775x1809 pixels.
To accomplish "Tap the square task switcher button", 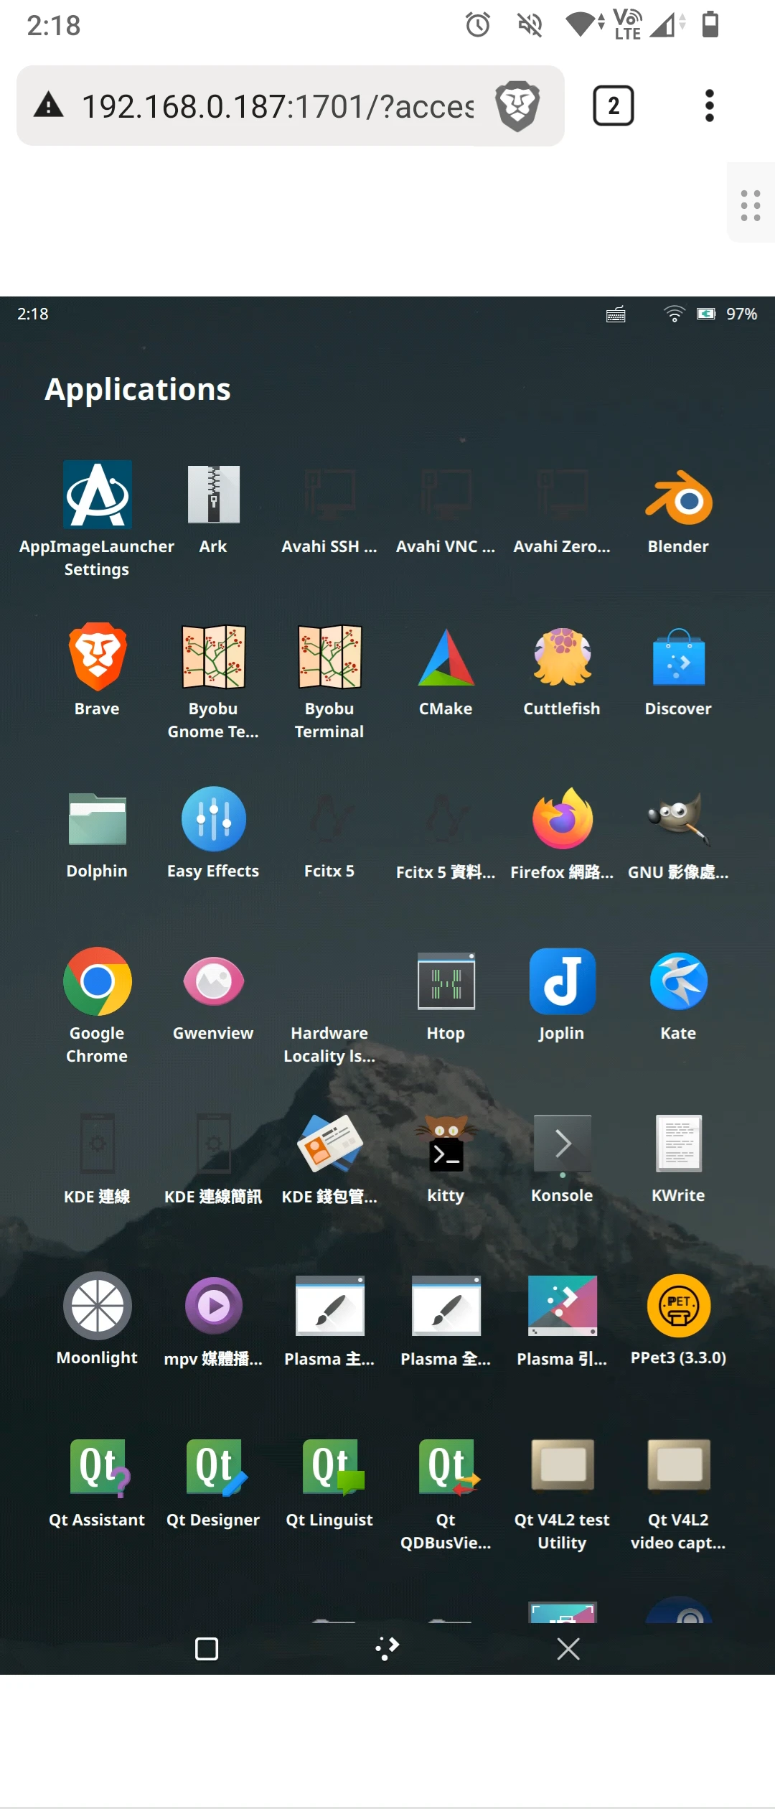I will tap(207, 1649).
